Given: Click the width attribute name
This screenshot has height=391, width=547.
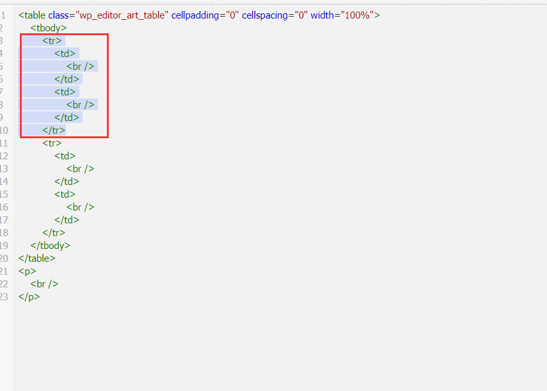Looking at the screenshot, I should click(322, 15).
